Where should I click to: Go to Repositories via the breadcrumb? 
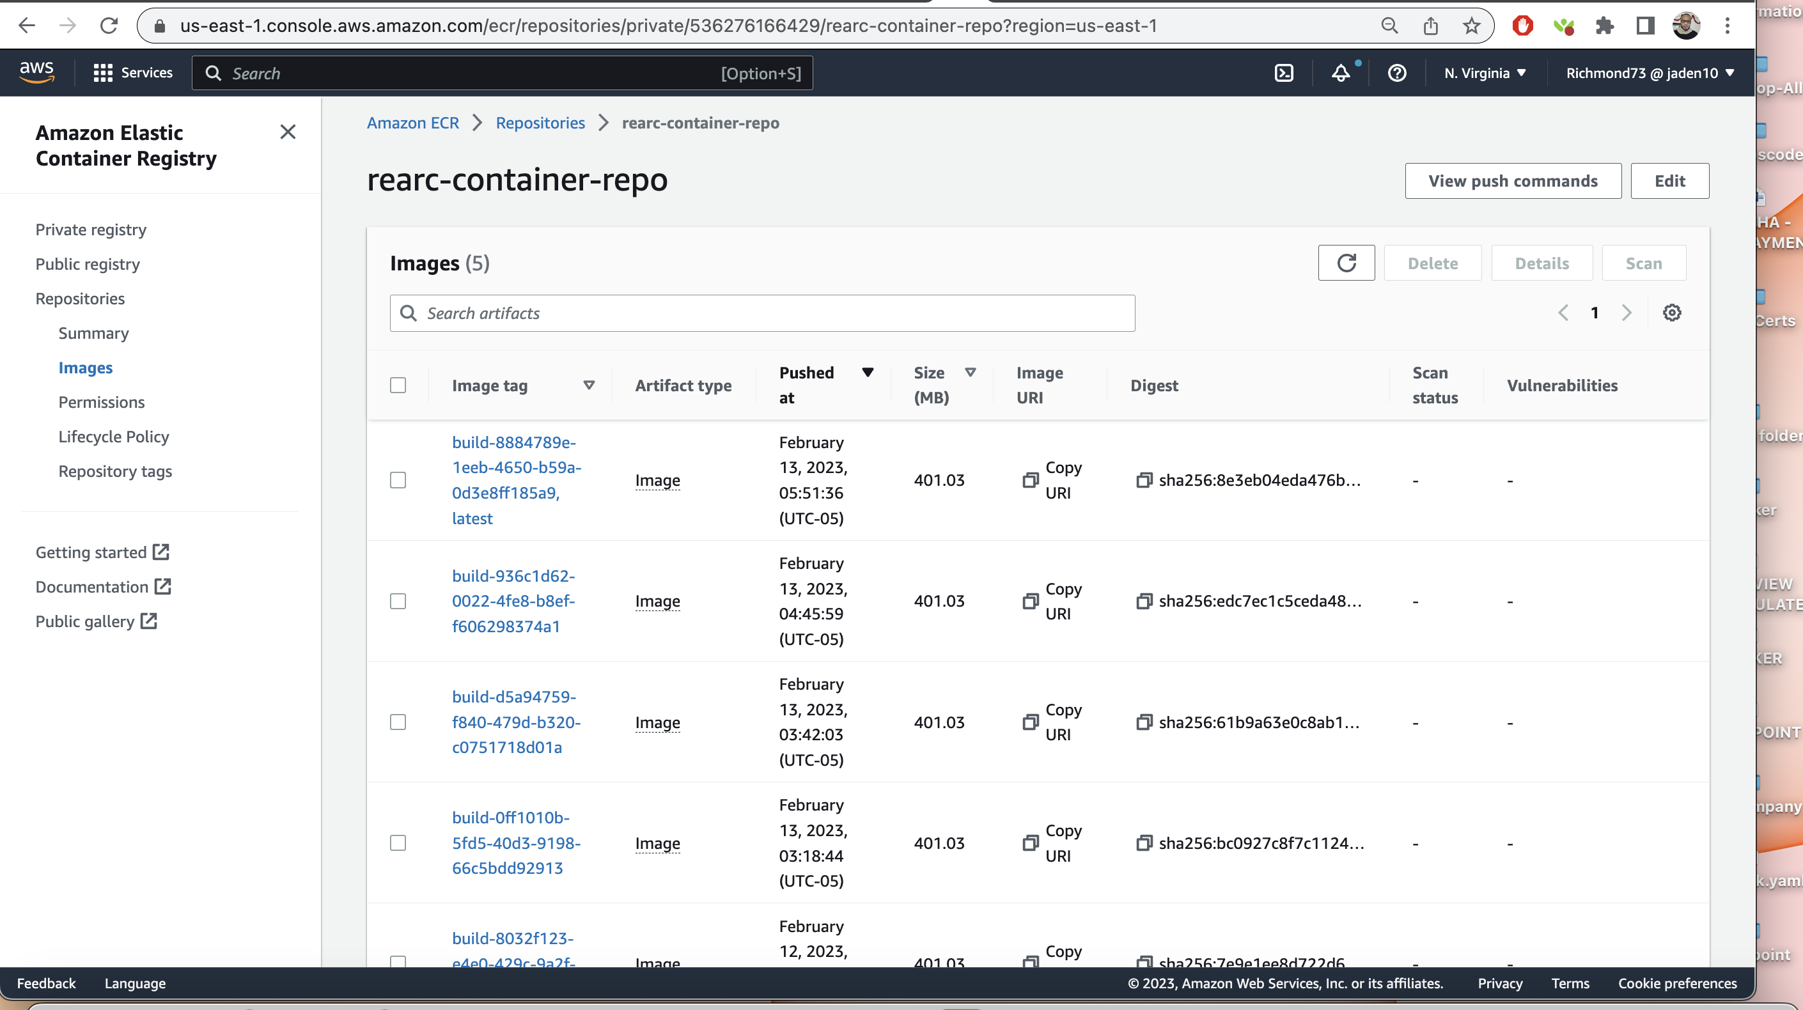coord(540,123)
